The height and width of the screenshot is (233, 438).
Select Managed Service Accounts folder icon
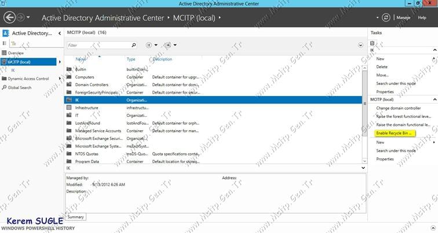pyautogui.click(x=69, y=131)
